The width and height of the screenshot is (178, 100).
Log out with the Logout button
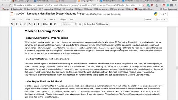click(x=163, y=14)
